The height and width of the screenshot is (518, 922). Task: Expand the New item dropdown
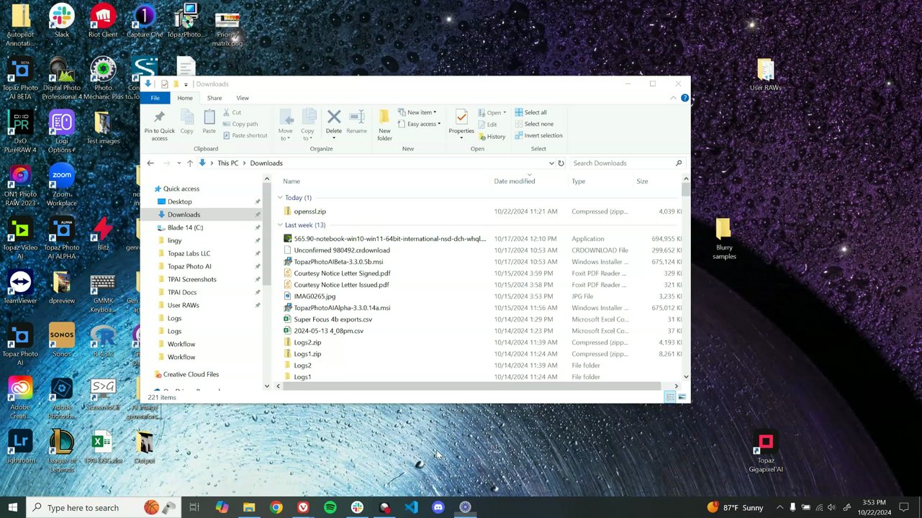coord(420,113)
